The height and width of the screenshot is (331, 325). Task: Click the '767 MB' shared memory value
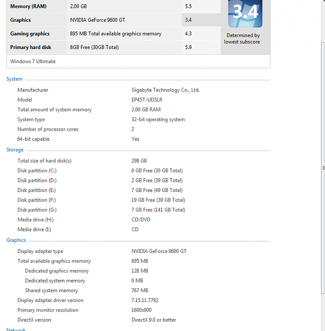pos(140,290)
